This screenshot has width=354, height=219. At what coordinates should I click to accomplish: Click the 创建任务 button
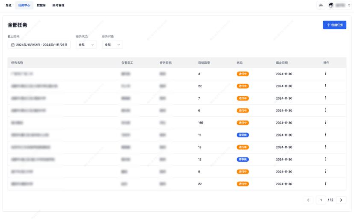pyautogui.click(x=334, y=25)
